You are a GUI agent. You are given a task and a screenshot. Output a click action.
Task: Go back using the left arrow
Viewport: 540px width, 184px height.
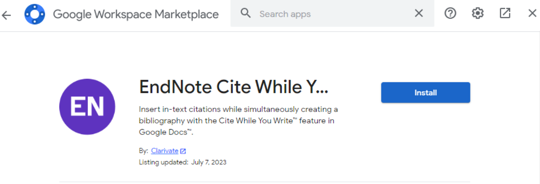tap(7, 15)
